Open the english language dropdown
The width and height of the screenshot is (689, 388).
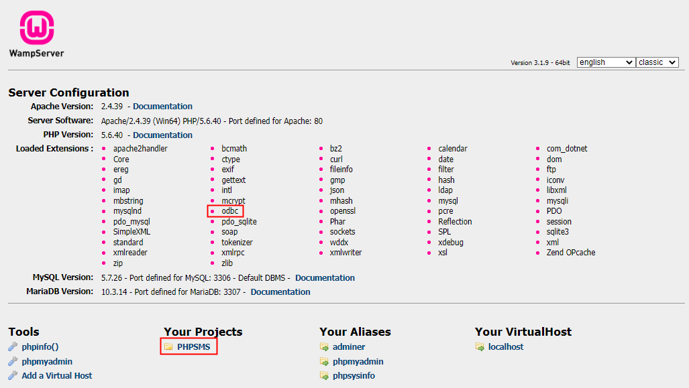click(x=605, y=62)
